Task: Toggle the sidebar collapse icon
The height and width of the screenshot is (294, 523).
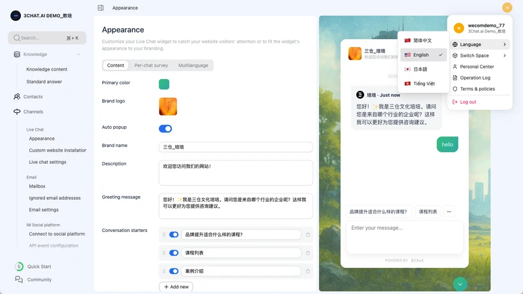Action: point(101,8)
